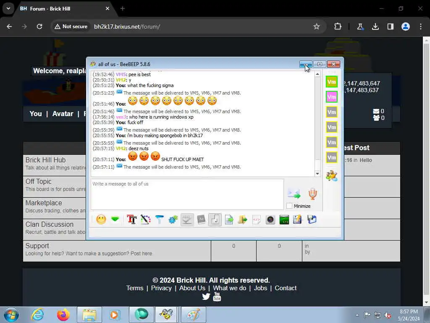Open the browser tab search chevron
This screenshot has width=430, height=323.
pyautogui.click(x=8, y=8)
